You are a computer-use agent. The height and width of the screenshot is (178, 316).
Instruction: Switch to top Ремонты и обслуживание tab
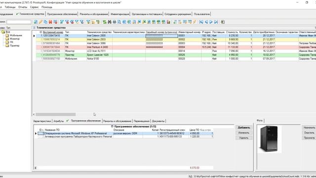pos(94,14)
